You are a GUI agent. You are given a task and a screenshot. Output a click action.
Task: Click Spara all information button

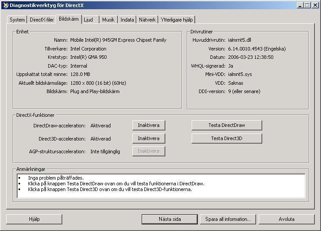click(228, 219)
